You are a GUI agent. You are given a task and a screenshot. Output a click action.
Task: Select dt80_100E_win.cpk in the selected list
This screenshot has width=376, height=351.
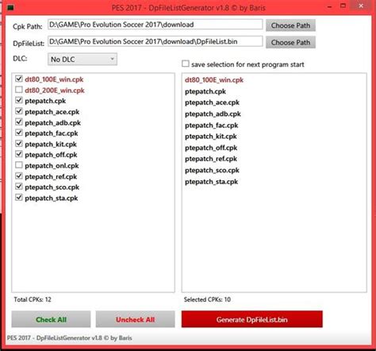pos(214,80)
